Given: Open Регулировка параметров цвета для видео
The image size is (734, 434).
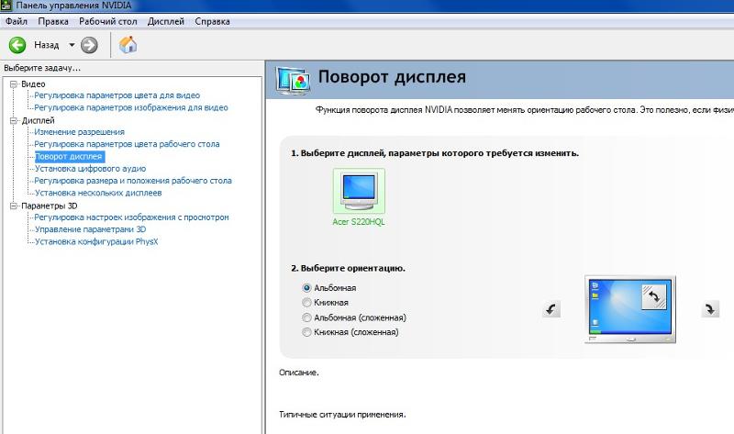Looking at the screenshot, I should coord(117,95).
